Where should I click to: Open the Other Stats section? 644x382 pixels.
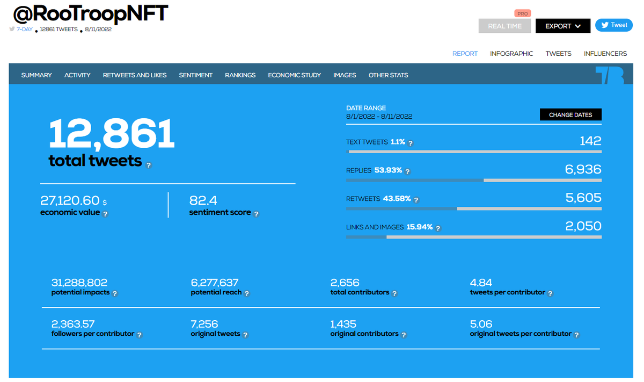[x=389, y=75]
